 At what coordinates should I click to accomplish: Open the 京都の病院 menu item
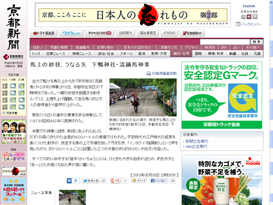pos(59,47)
